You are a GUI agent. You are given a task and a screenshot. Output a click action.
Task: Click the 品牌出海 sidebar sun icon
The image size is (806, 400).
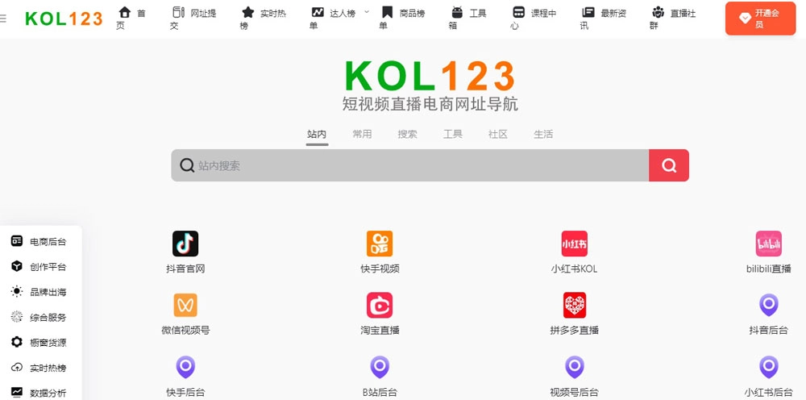tap(17, 291)
